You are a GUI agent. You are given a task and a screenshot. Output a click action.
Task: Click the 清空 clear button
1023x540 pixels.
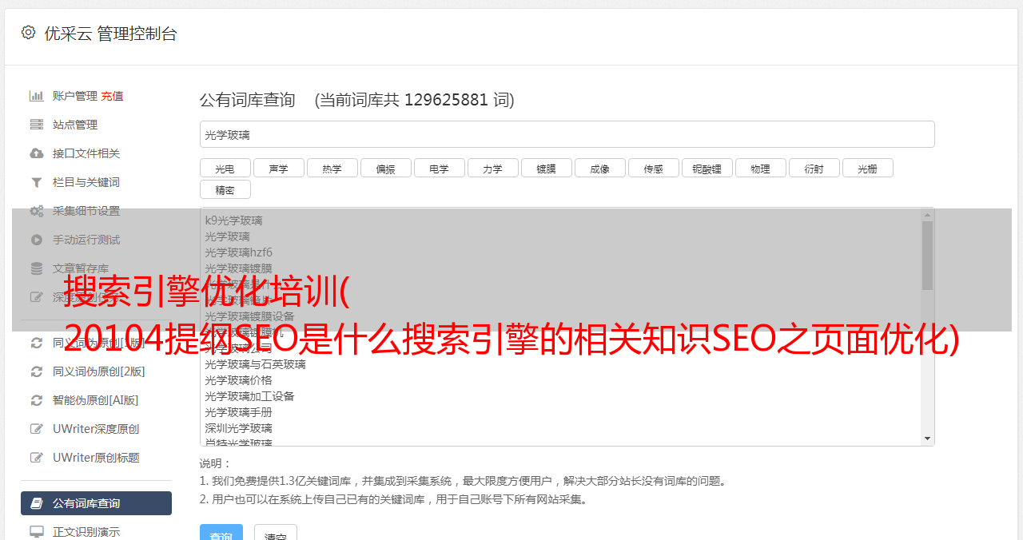click(x=276, y=533)
